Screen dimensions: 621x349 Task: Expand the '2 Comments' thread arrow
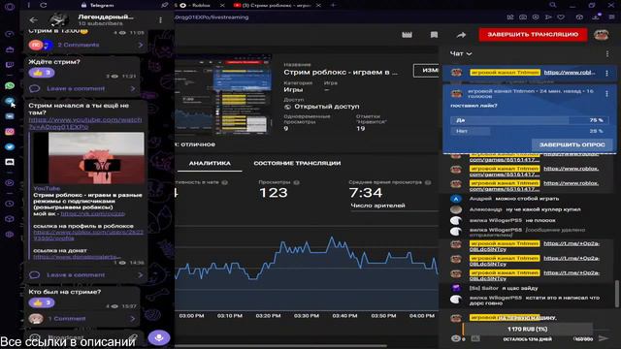coord(140,46)
